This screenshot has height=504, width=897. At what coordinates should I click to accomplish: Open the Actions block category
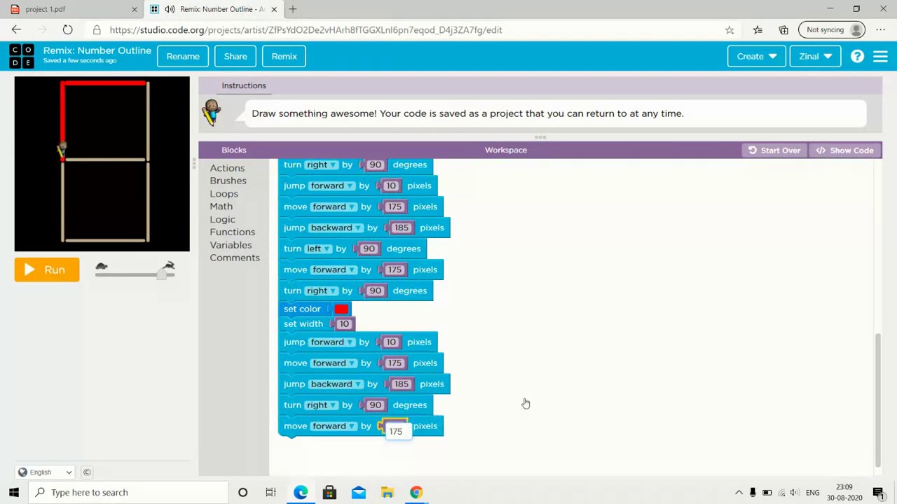(227, 168)
